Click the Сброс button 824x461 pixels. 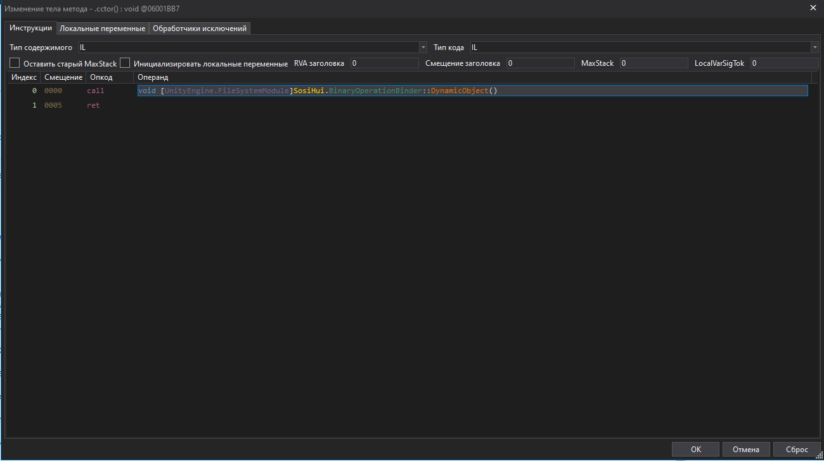(797, 450)
